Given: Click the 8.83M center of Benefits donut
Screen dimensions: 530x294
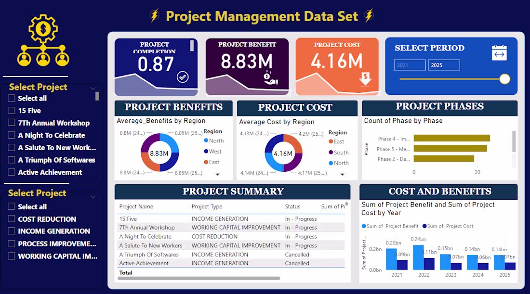Looking at the screenshot, I should click(159, 153).
